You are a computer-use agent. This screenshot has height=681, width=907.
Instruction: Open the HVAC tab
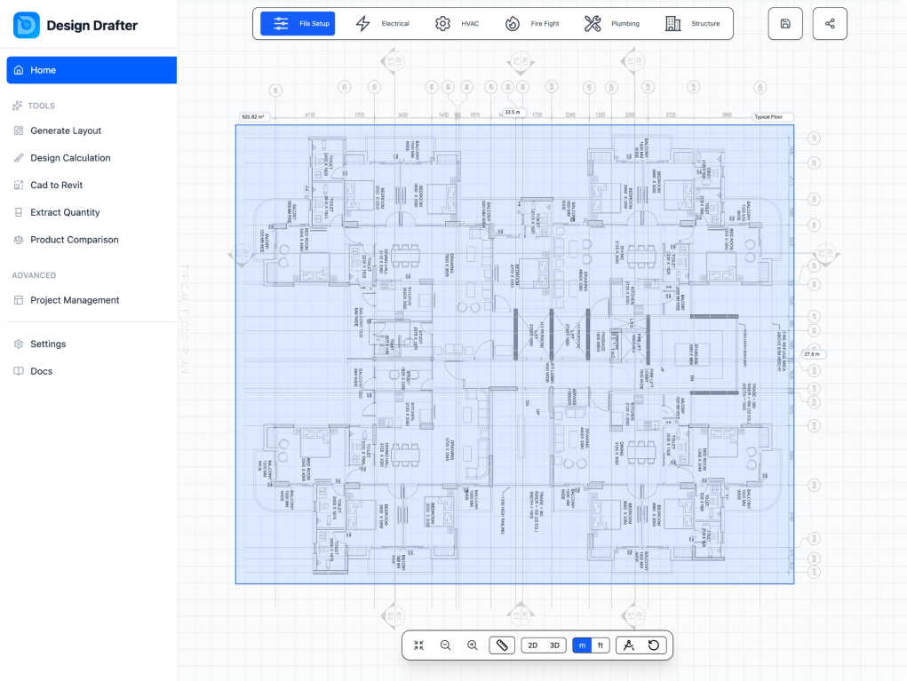457,24
